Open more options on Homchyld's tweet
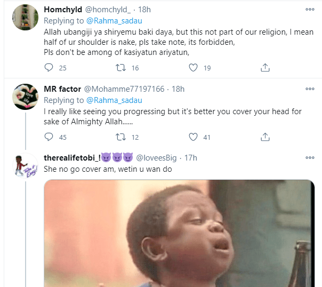 [310, 10]
